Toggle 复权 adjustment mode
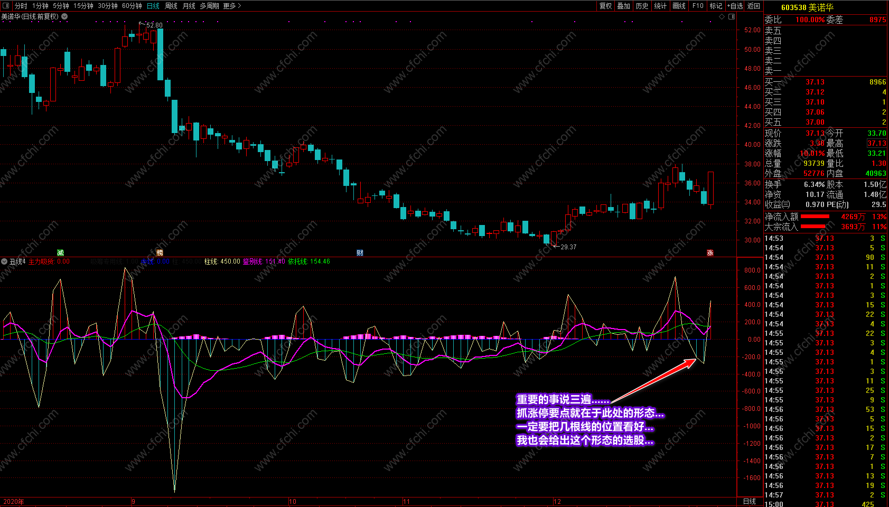 [x=605, y=6]
